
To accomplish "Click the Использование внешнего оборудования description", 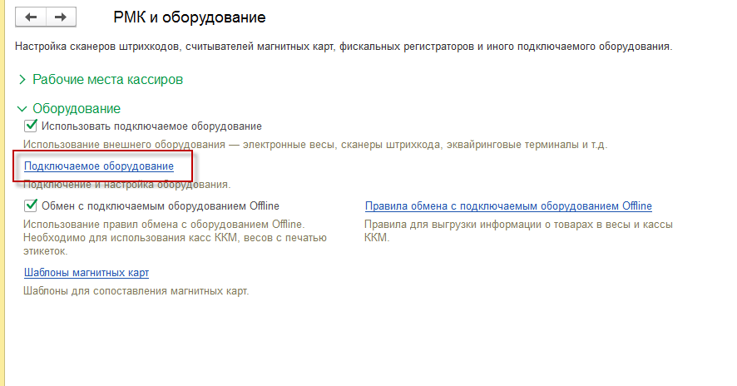I will click(315, 145).
